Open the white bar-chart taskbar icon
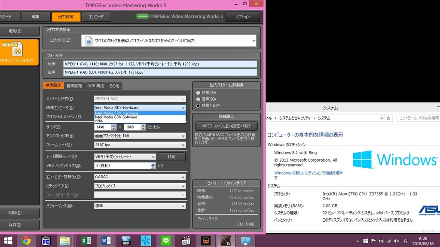440x247 pixels. click(x=126, y=241)
